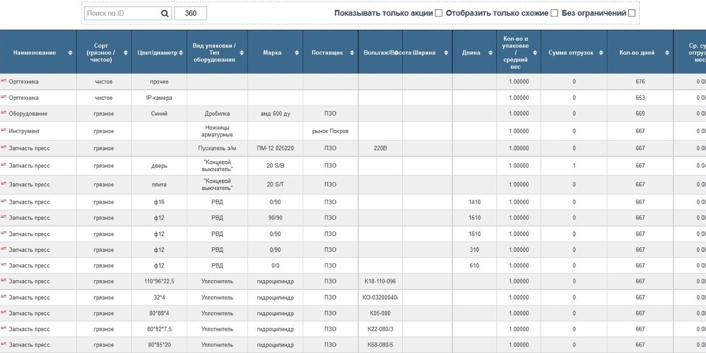Screen dimensions: 706x353
Task: Click the Вольтаж column header
Action: coord(378,53)
